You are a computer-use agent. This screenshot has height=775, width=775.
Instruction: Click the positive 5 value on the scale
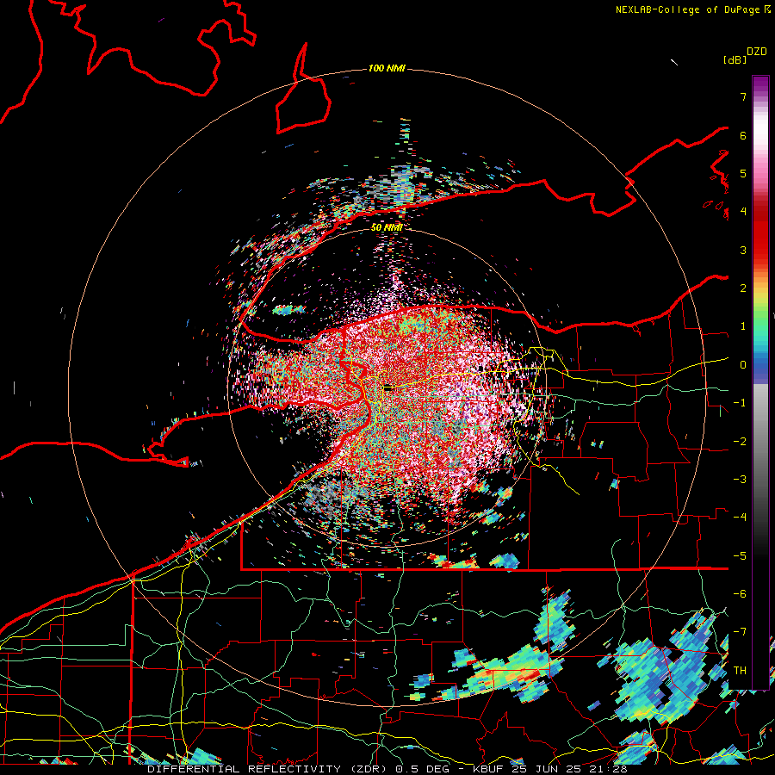click(x=743, y=173)
